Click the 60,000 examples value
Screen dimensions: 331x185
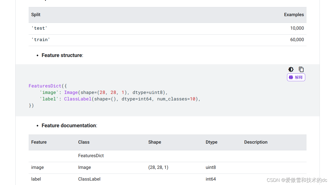tap(297, 40)
